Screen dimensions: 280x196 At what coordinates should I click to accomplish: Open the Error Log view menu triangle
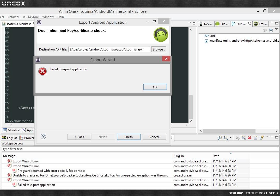(x=267, y=137)
